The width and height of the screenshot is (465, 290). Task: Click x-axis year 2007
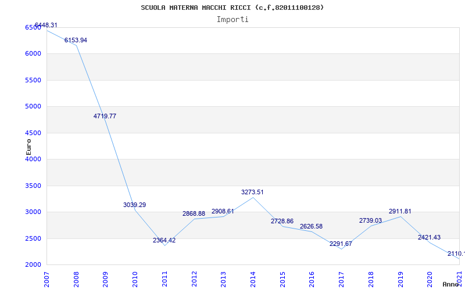click(x=46, y=279)
